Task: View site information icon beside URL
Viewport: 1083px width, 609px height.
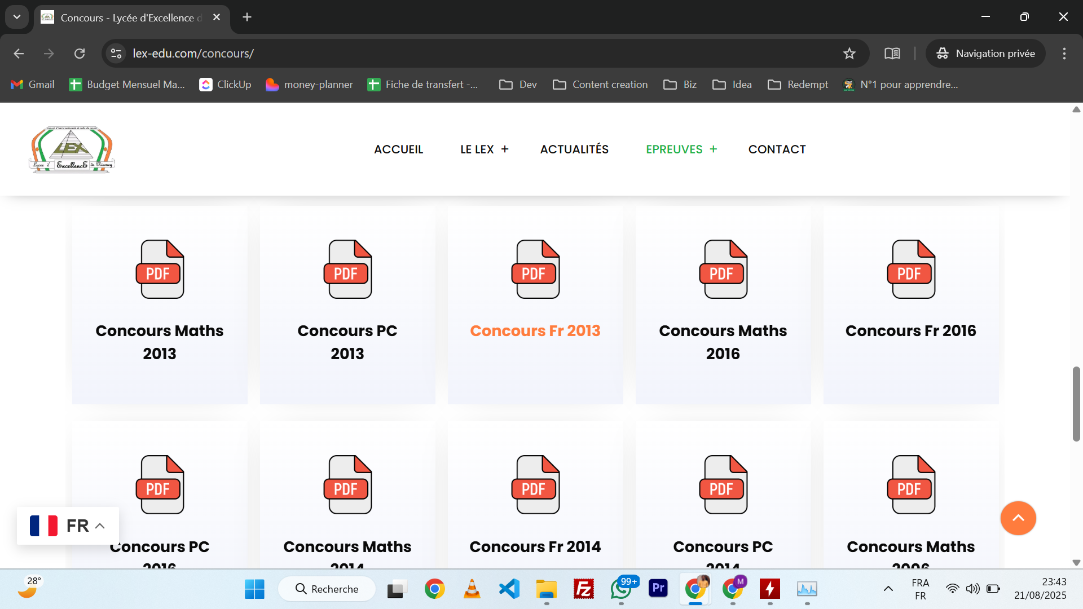Action: click(x=116, y=54)
